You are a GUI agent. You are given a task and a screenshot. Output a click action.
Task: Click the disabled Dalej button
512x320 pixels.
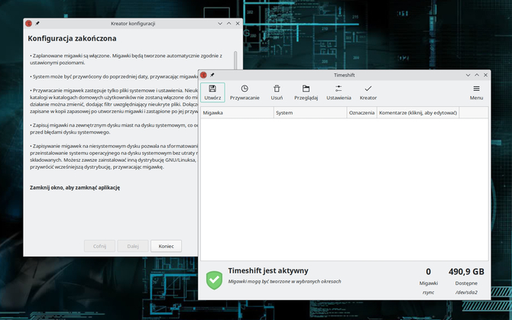(133, 246)
